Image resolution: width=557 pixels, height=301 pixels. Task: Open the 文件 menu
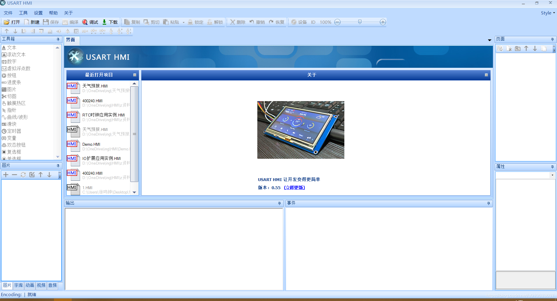(x=8, y=13)
